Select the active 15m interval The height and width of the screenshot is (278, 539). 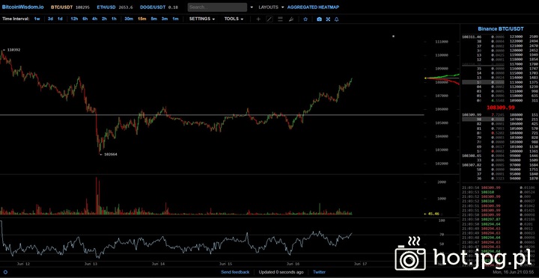142,19
